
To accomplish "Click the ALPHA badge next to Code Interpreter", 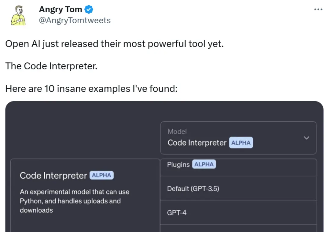I will (x=241, y=142).
